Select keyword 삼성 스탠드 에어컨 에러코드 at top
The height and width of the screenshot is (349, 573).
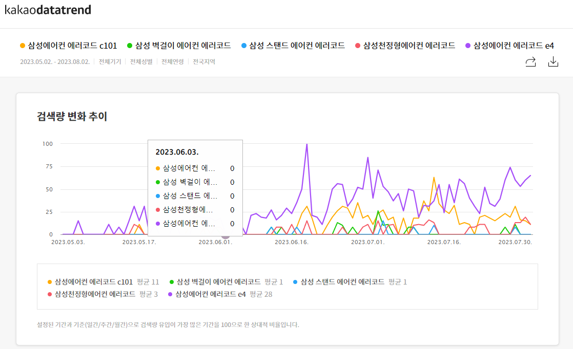click(x=297, y=46)
